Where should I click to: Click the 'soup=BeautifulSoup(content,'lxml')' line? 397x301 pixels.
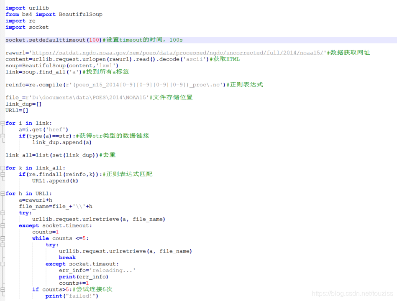coord(62,66)
